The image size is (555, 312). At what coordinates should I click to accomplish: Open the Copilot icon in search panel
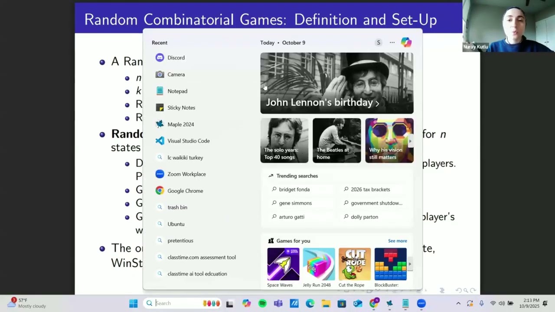pos(406,42)
